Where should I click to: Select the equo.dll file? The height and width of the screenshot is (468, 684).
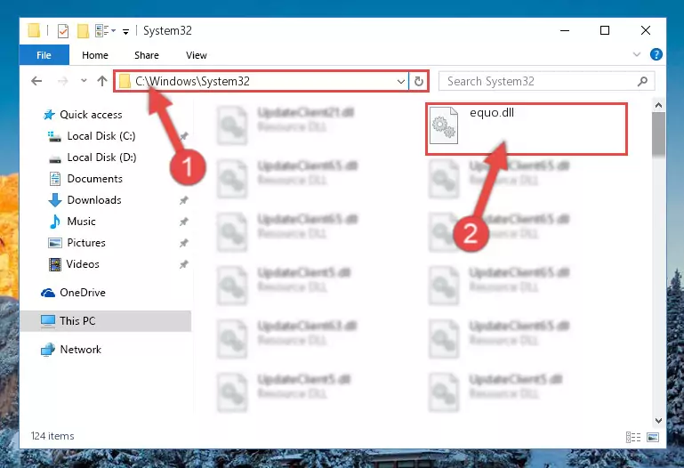[x=527, y=129]
